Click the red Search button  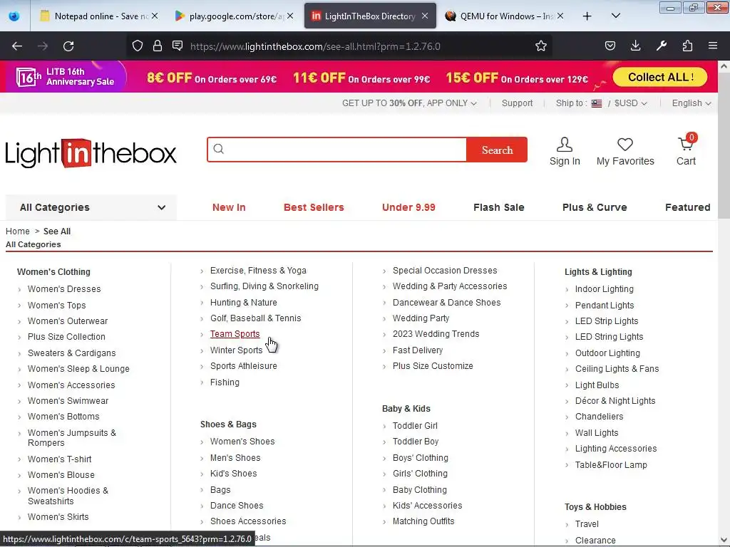point(497,150)
